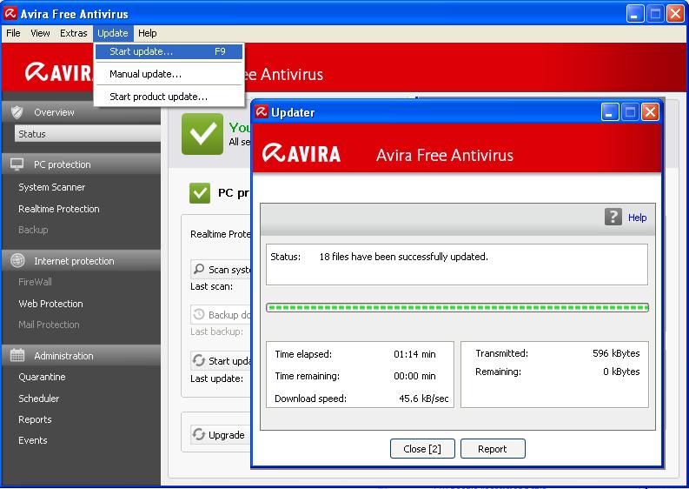Click the Administration section header
Viewport: 689px width, 489px height.
click(82, 355)
